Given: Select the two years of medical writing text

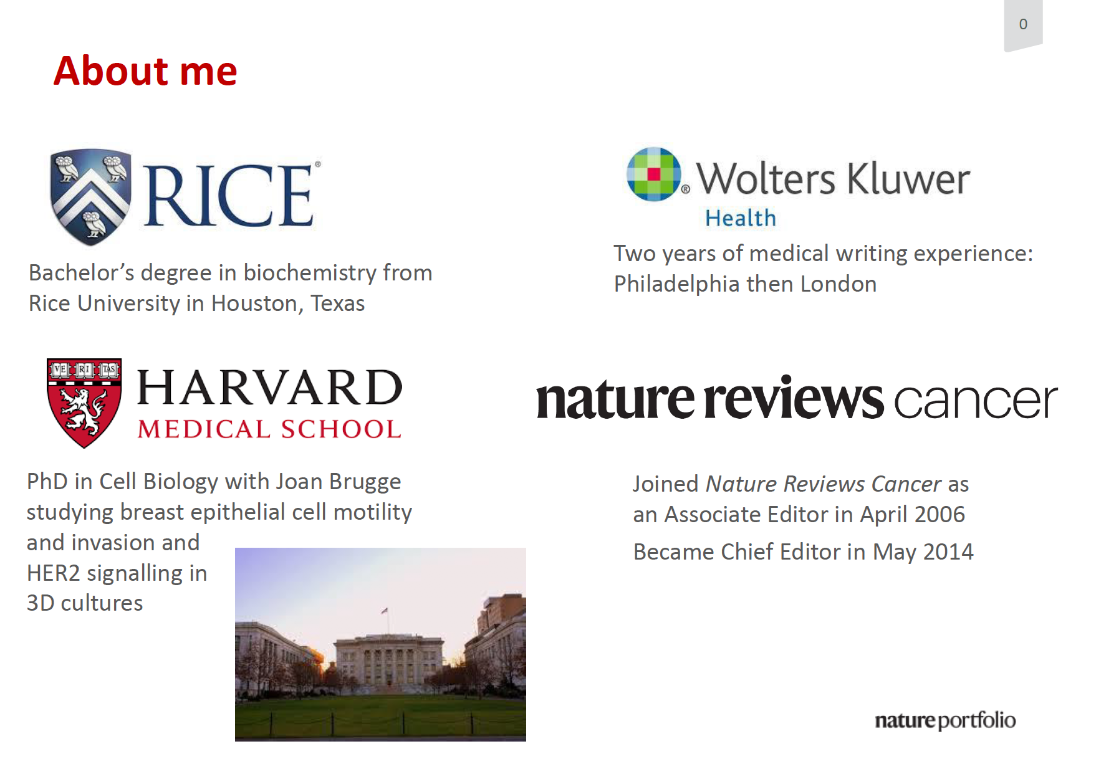Looking at the screenshot, I should tap(824, 254).
